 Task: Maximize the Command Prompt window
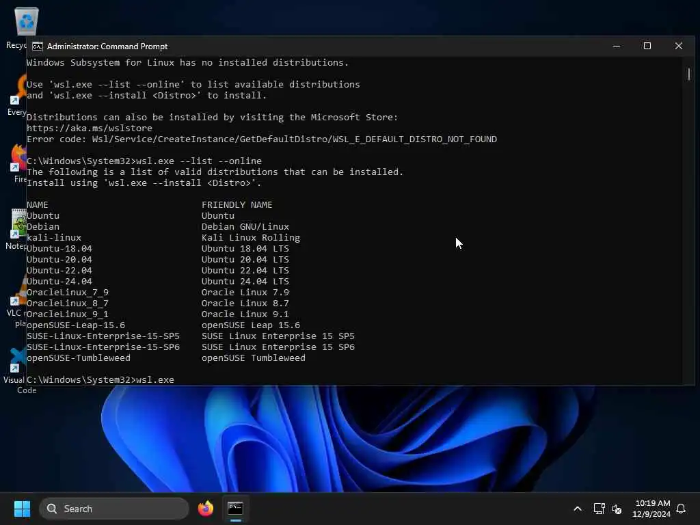tap(647, 46)
